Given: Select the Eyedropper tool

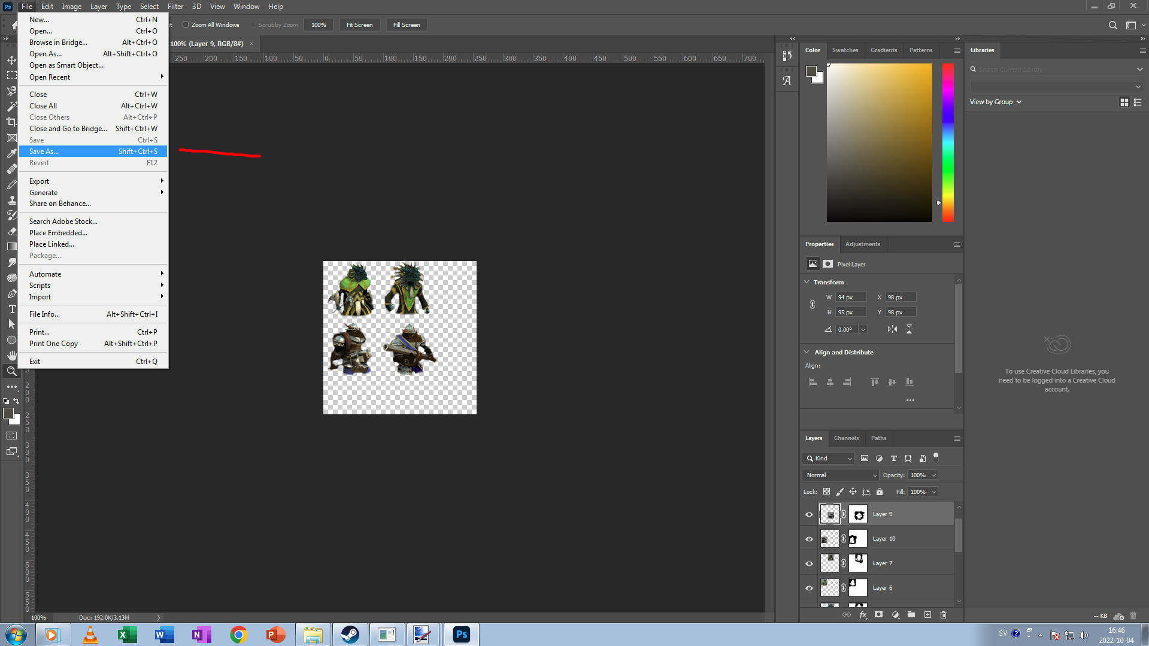Looking at the screenshot, I should click(11, 153).
